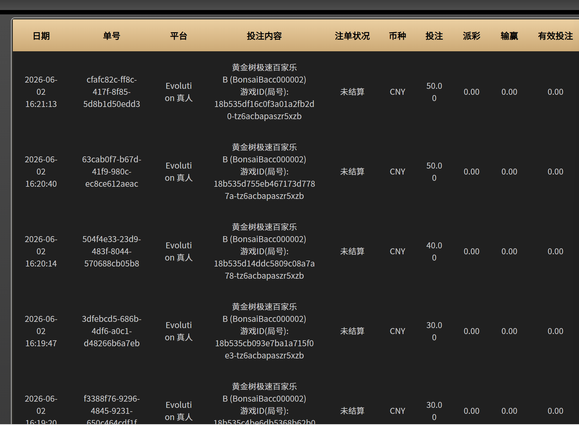The height and width of the screenshot is (426, 579).
Task: Click Evolution 真人 in the 16:21:13 row
Action: click(179, 92)
